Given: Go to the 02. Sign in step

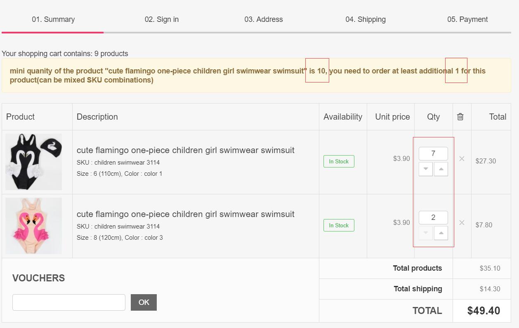Looking at the screenshot, I should pyautogui.click(x=162, y=19).
